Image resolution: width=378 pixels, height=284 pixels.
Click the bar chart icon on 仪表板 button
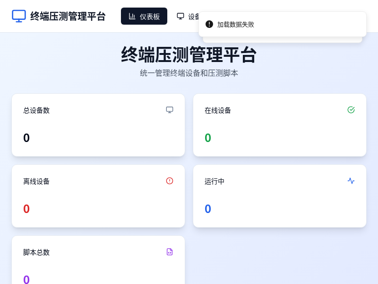point(132,16)
